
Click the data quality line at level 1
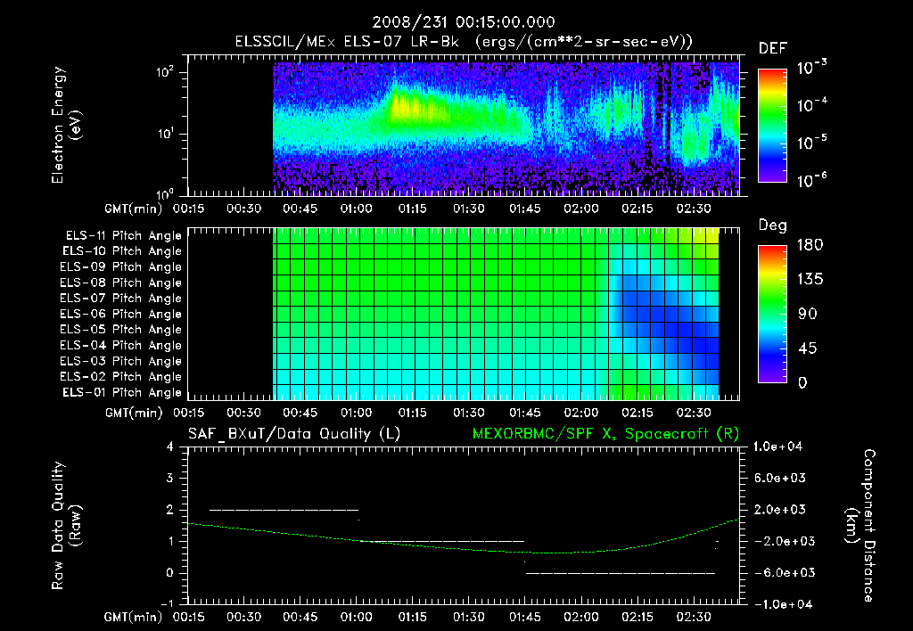click(442, 541)
